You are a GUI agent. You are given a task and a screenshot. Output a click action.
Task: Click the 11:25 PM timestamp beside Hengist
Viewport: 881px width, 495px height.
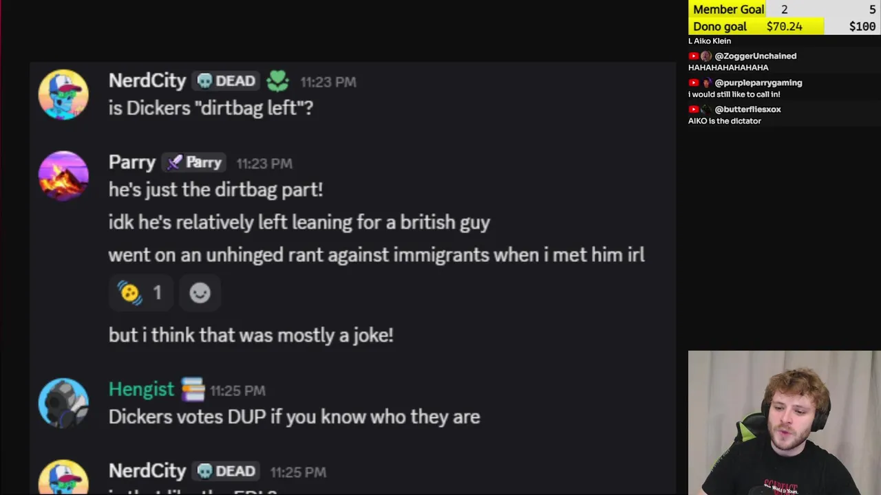pyautogui.click(x=237, y=390)
